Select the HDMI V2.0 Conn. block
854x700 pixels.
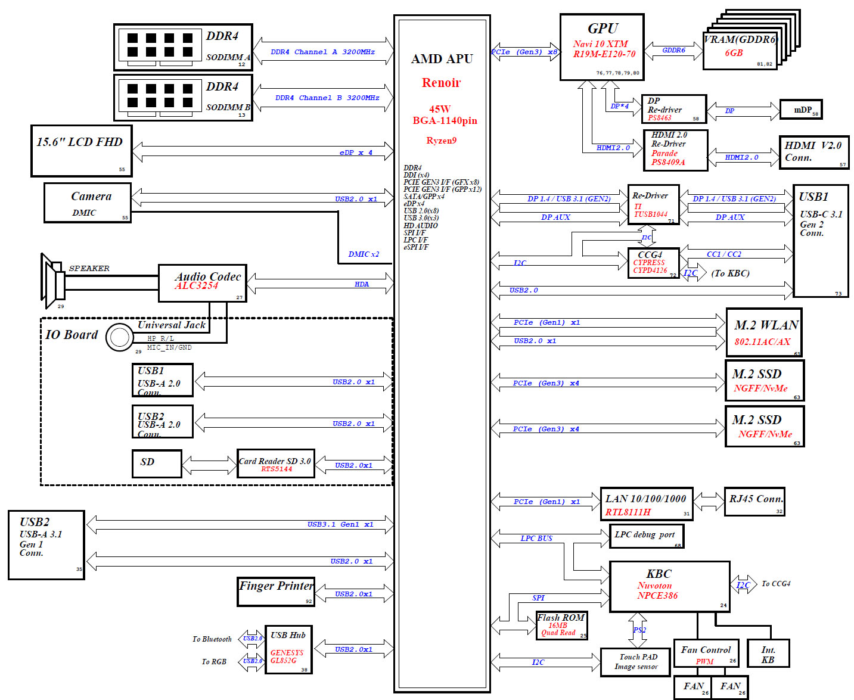click(x=814, y=153)
